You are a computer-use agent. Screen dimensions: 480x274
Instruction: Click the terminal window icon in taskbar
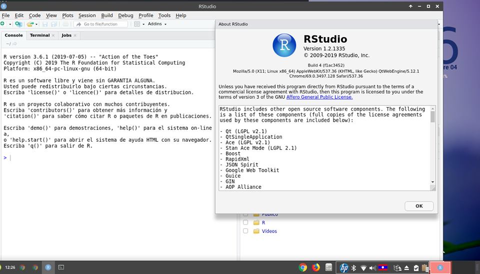coord(61,267)
